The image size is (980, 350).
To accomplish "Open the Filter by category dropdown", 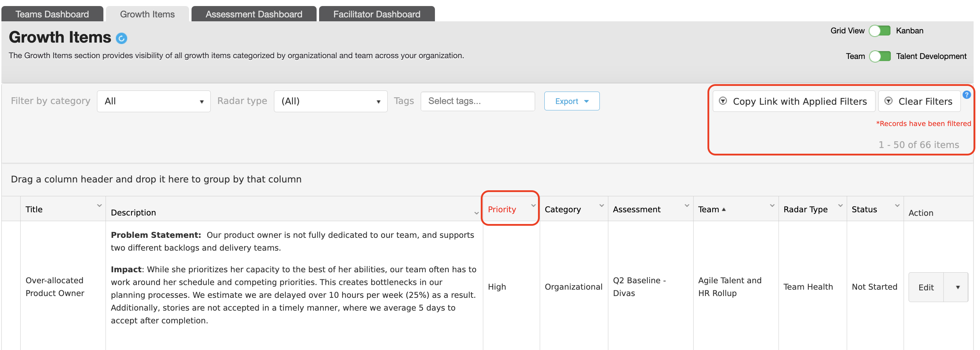I will click(x=154, y=101).
